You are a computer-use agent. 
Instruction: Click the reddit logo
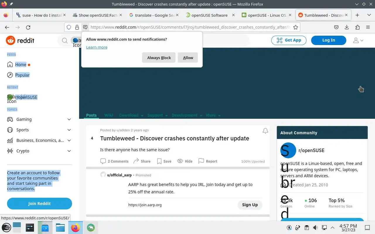click(x=20, y=40)
